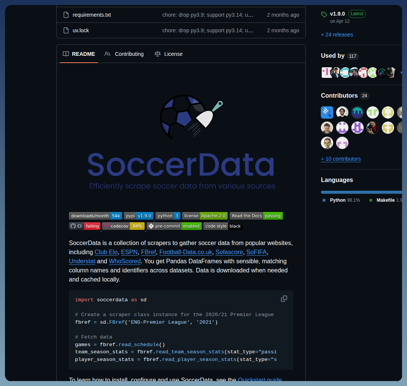Open the teal 'm' contributor avatar
The width and height of the screenshot is (407, 386).
(x=358, y=112)
